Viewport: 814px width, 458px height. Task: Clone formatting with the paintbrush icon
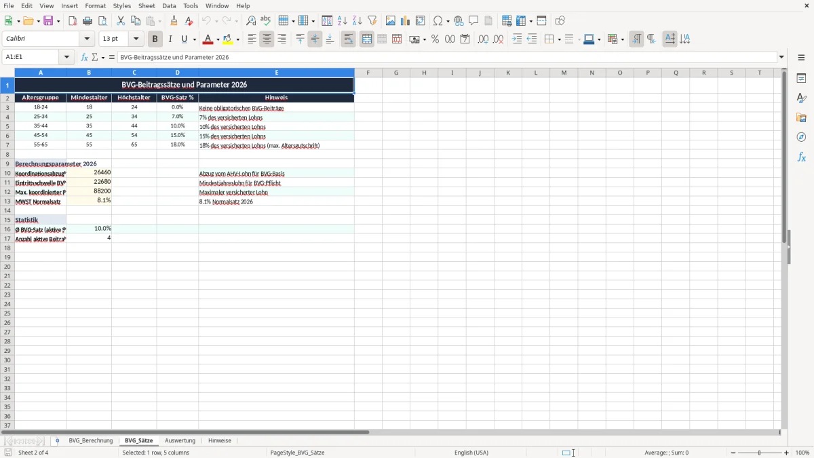pos(174,21)
